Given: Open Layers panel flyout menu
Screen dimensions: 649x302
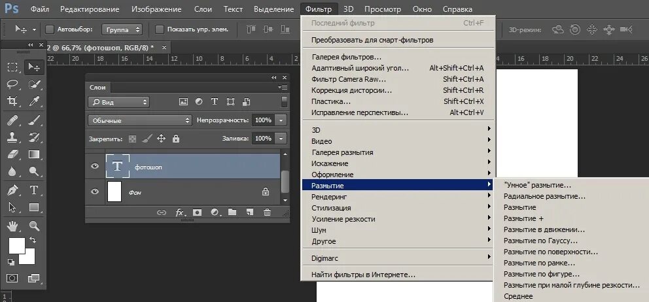Looking at the screenshot, I should [x=283, y=88].
